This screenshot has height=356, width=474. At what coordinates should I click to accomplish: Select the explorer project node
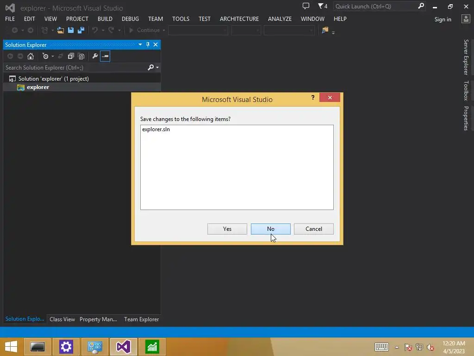click(38, 87)
